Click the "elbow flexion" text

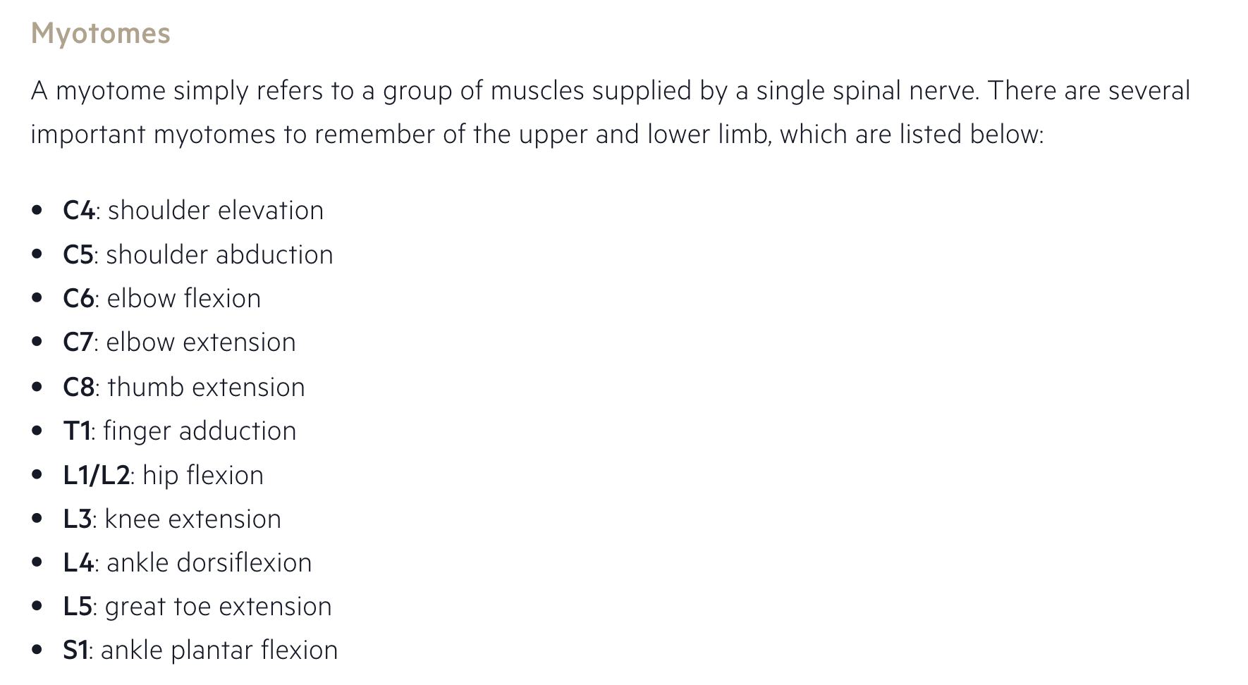183,299
